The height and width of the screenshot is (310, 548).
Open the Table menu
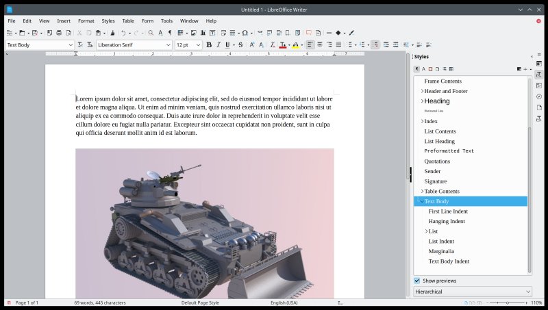click(x=128, y=21)
